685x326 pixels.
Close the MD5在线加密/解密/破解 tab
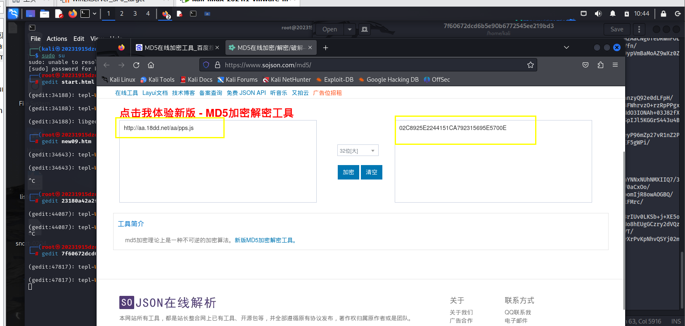click(310, 47)
